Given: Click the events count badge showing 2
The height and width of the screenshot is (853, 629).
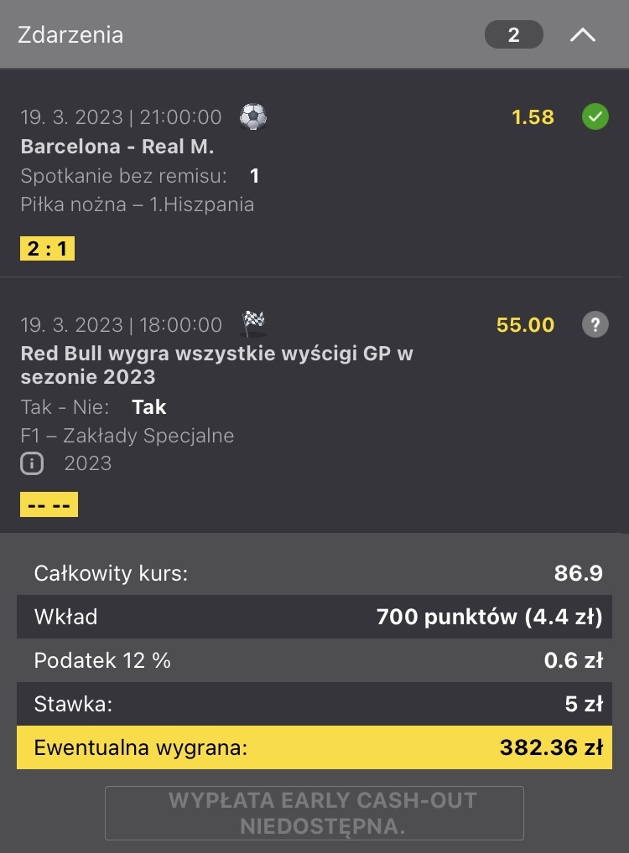Looking at the screenshot, I should coord(513,35).
